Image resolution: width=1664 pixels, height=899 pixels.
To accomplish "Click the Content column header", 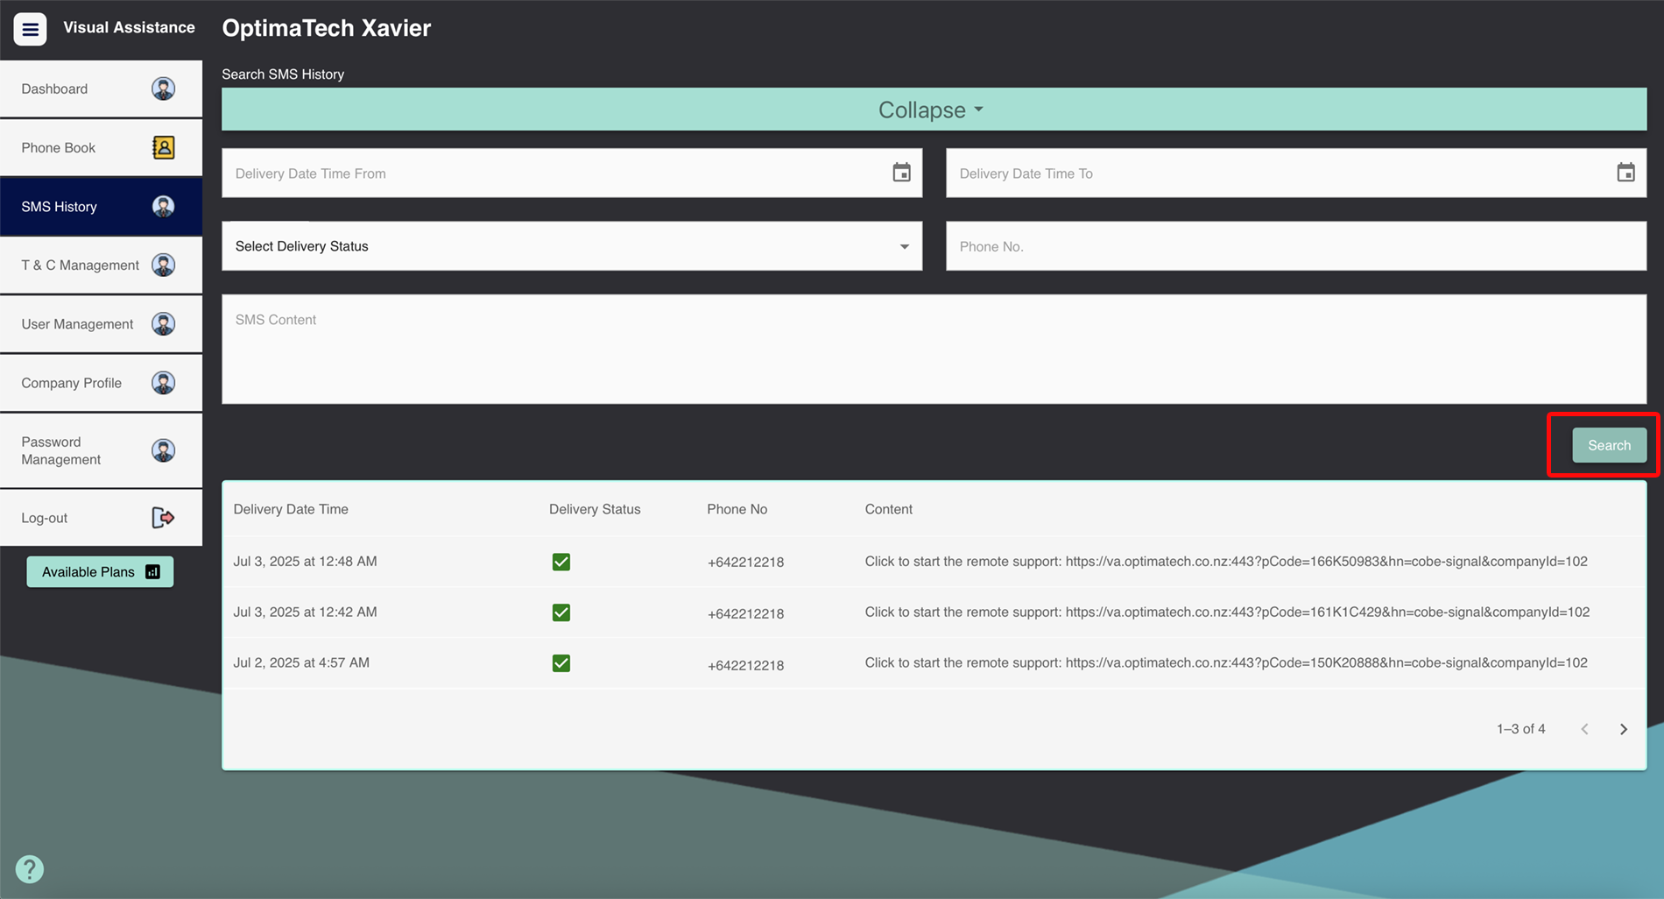I will [x=888, y=509].
